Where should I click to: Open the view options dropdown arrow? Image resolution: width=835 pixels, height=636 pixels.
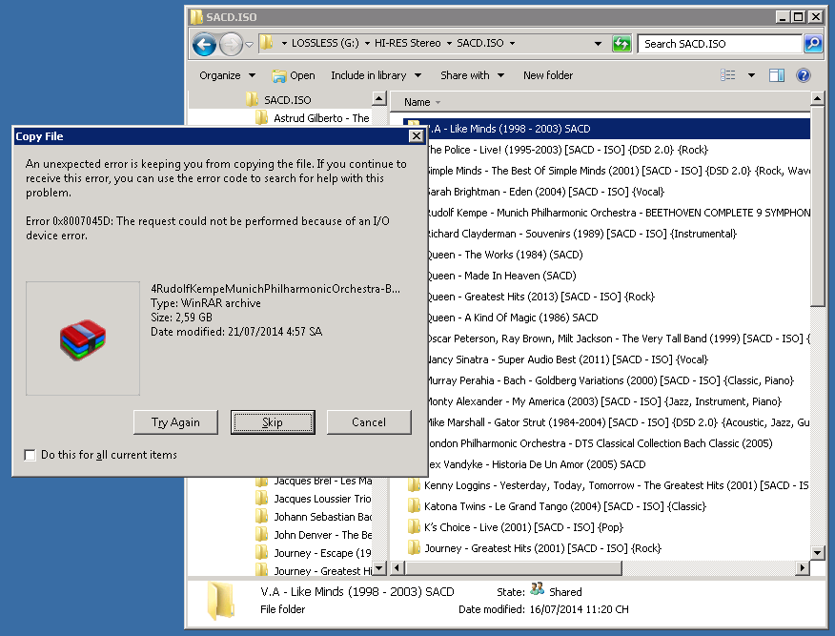pos(751,75)
